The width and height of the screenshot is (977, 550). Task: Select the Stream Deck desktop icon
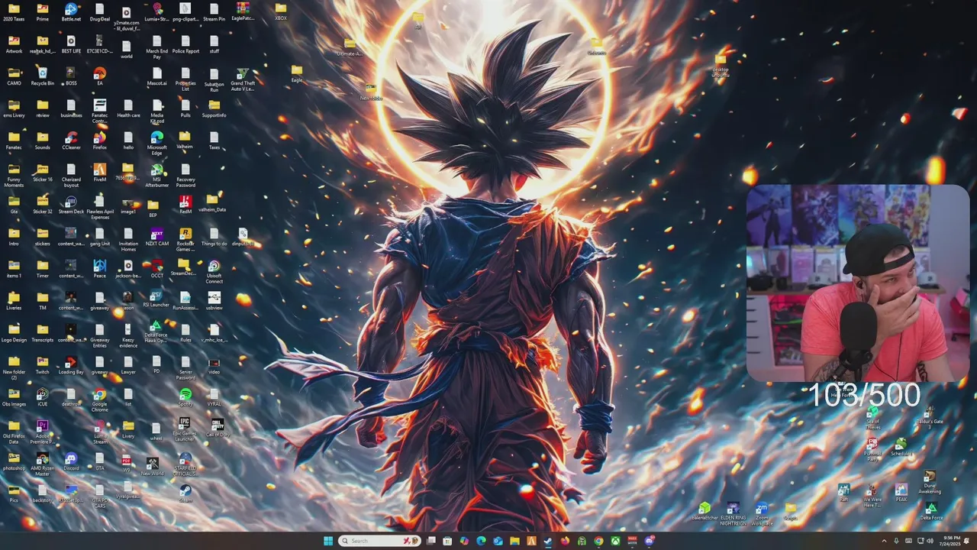tap(71, 205)
